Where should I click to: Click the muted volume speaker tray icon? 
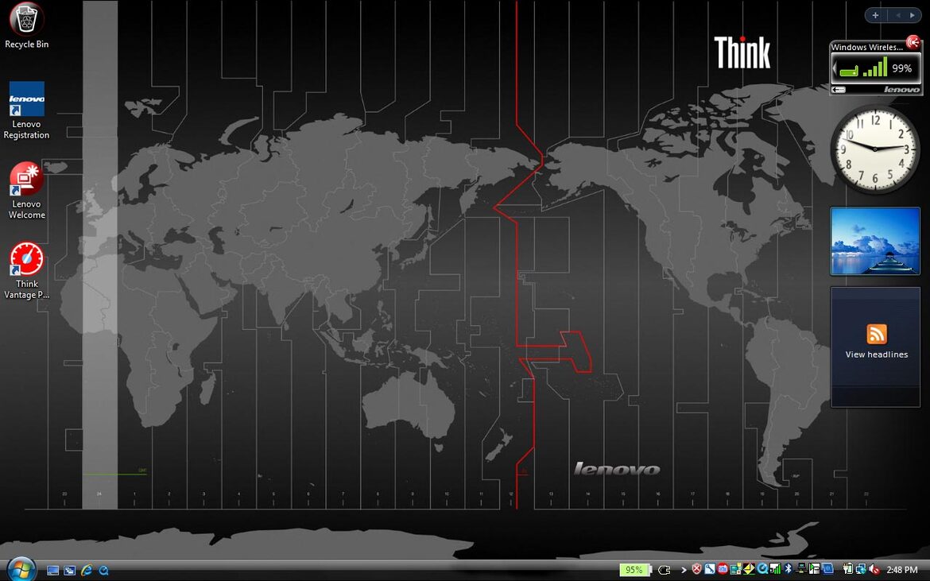click(874, 571)
